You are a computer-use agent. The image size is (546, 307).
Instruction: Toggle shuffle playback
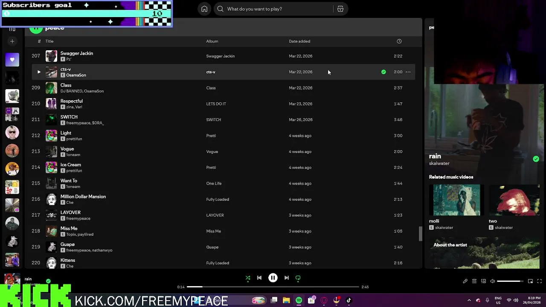(x=248, y=278)
